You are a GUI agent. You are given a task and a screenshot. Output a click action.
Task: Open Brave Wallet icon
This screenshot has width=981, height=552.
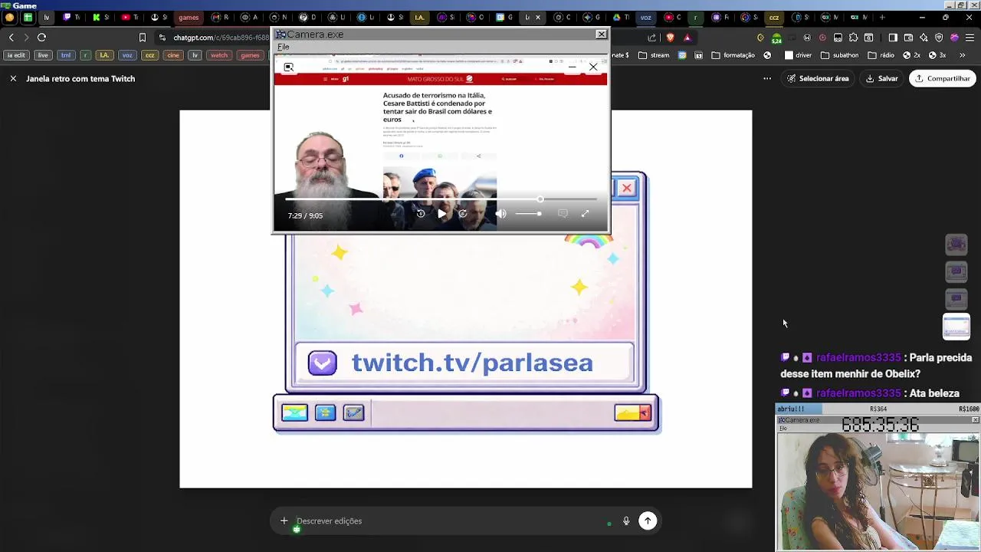coord(908,38)
